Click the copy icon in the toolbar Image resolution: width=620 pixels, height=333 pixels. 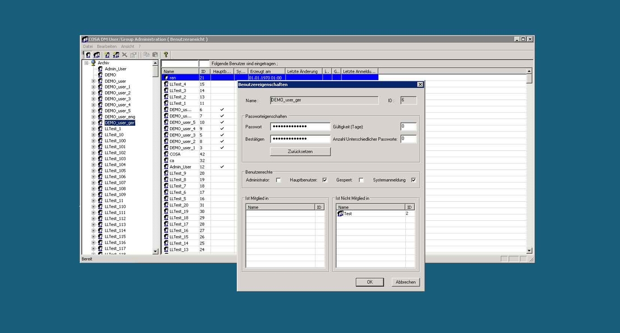pyautogui.click(x=147, y=55)
